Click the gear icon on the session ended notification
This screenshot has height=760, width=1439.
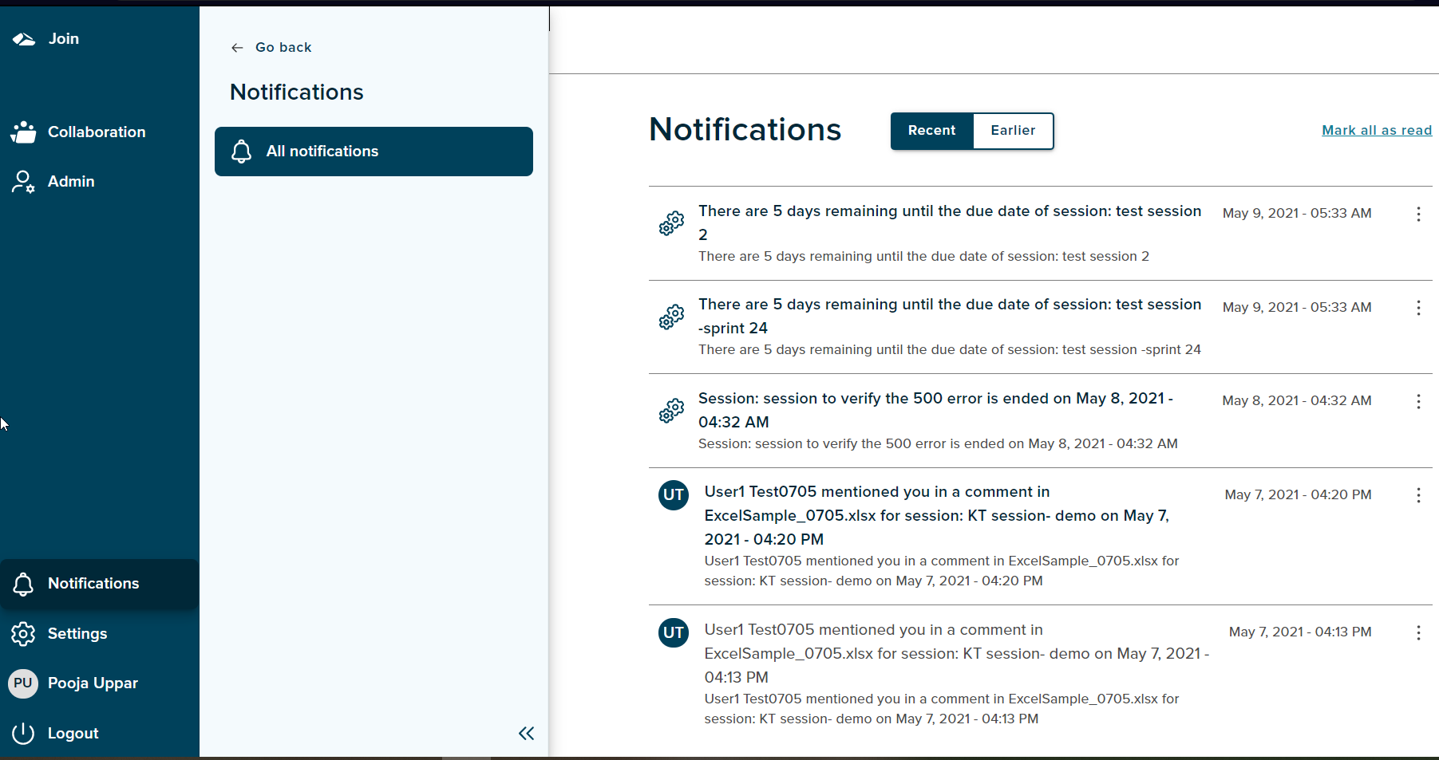click(671, 410)
